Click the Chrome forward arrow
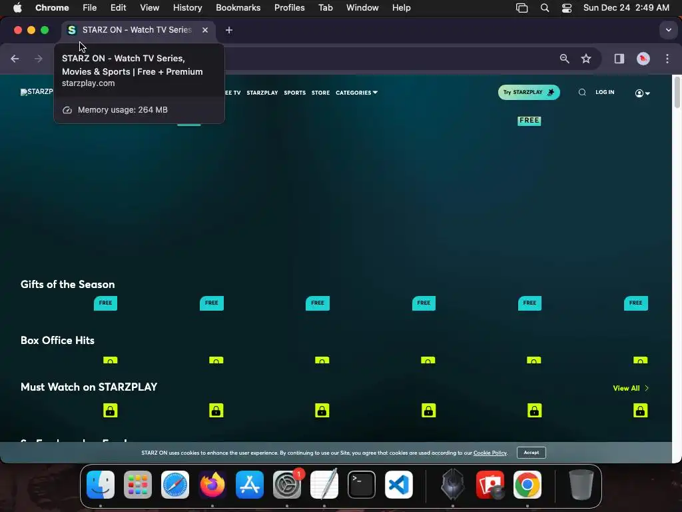Image resolution: width=682 pixels, height=512 pixels. coord(38,59)
